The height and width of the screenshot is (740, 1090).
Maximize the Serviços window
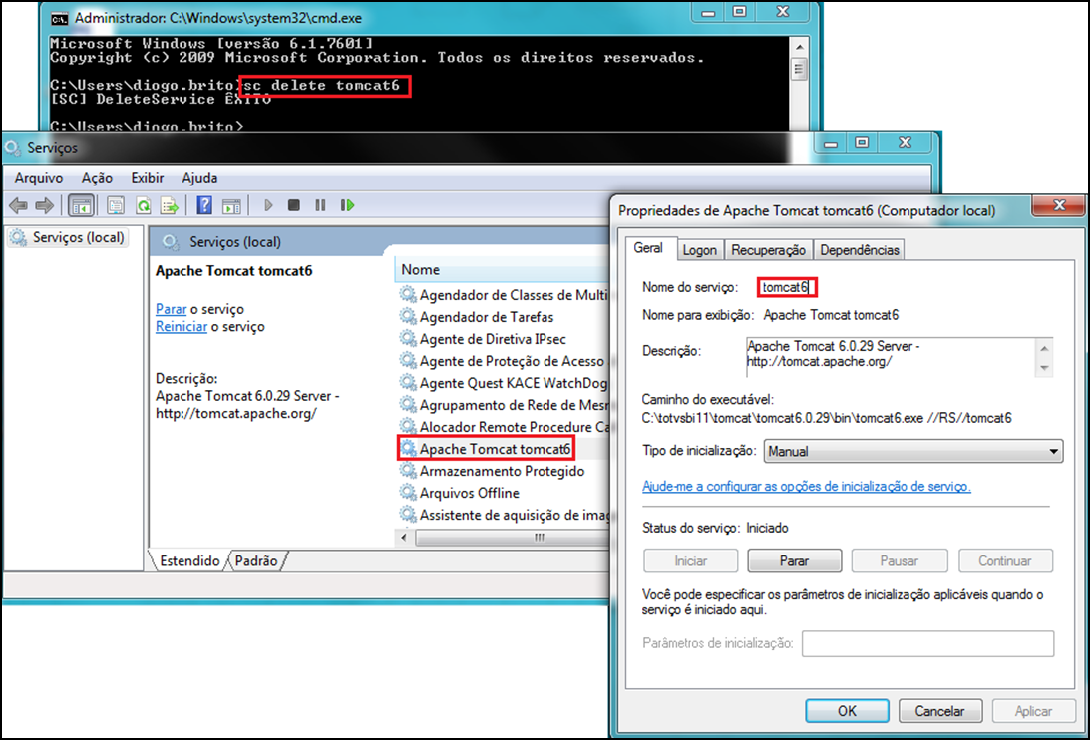point(862,143)
